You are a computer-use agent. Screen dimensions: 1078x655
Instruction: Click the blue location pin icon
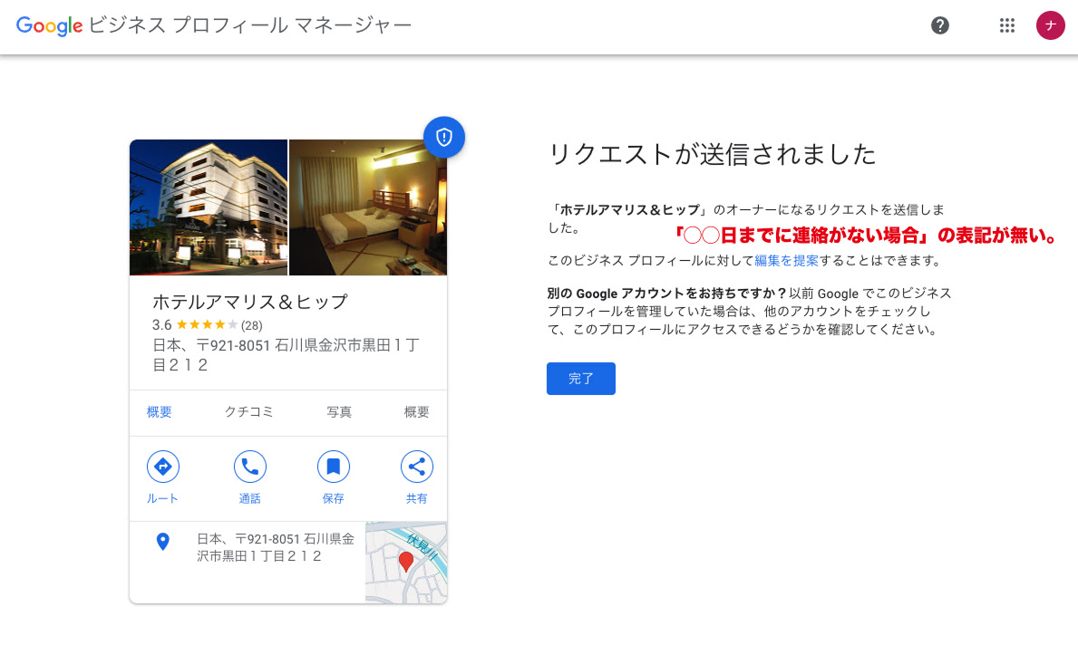click(163, 542)
